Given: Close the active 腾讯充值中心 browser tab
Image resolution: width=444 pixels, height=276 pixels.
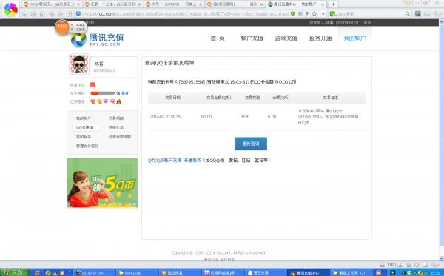Looking at the screenshot, I should point(322,4).
